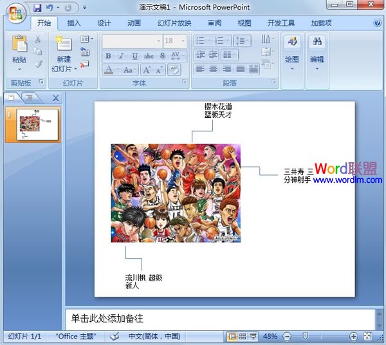Viewport: 386px width, 345px height.
Task: Run the spell check icon in status bar
Action: point(115,336)
